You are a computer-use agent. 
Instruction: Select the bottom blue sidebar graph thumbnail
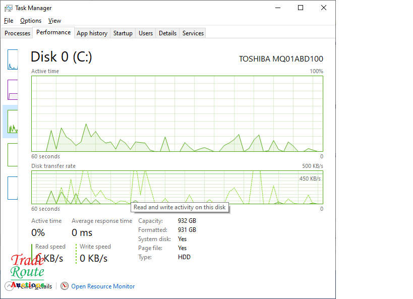(13, 188)
